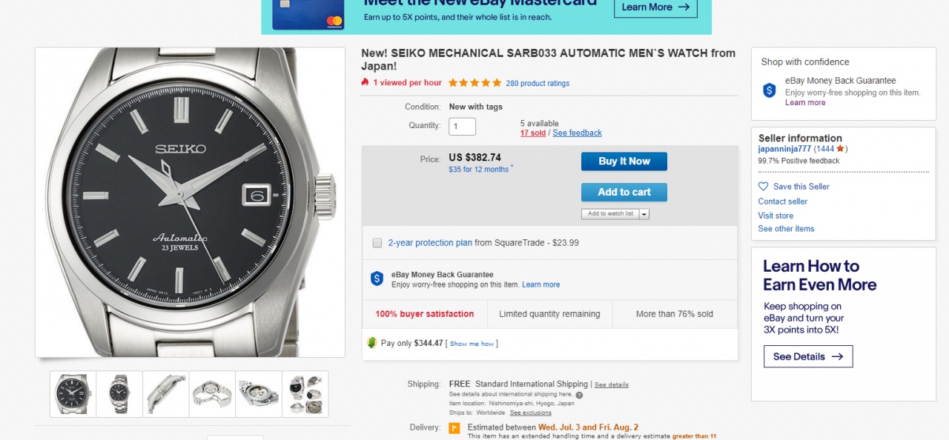Click the orange delivery flag icon
949x440 pixels.
coord(454,428)
